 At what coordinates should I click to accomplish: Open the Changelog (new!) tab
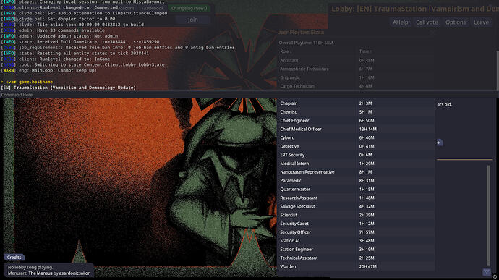(189, 8)
